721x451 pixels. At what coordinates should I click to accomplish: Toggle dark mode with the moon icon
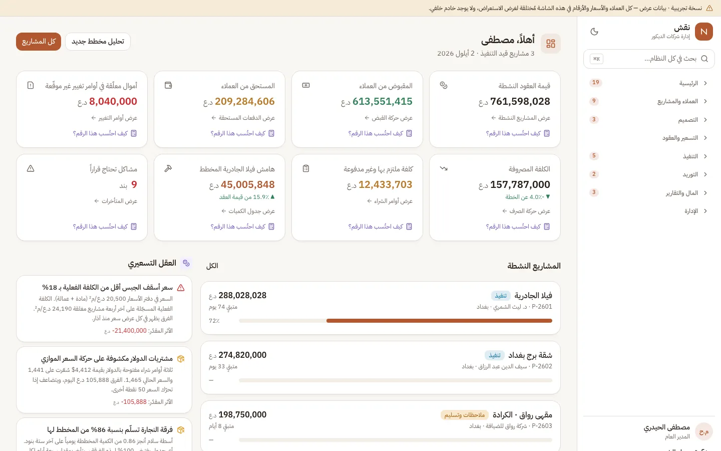click(594, 32)
